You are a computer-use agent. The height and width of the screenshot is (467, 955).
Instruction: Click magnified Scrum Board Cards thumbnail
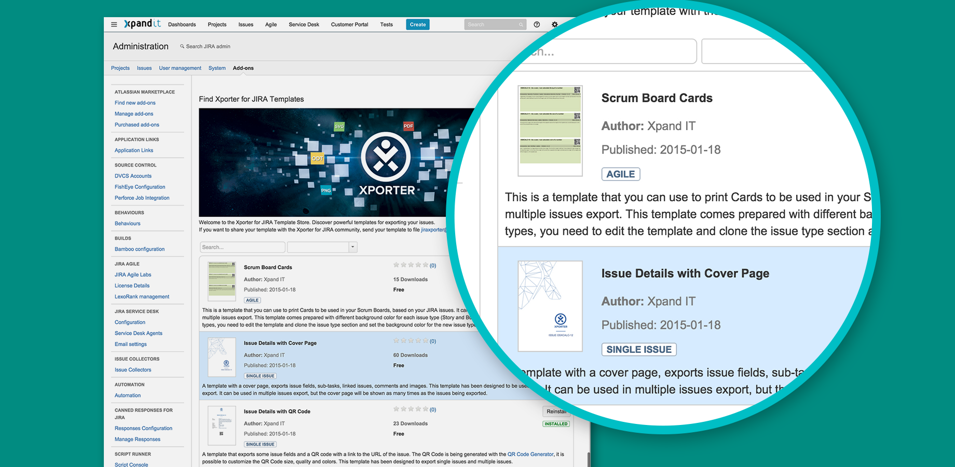coord(550,131)
